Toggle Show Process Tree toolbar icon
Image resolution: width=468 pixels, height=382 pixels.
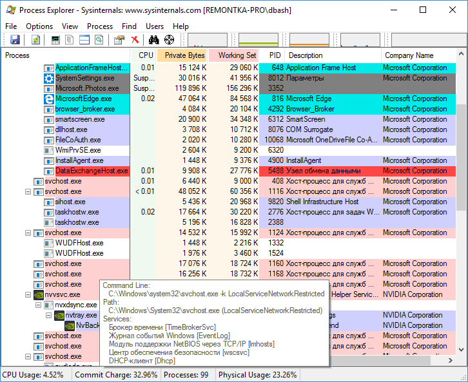70,40
